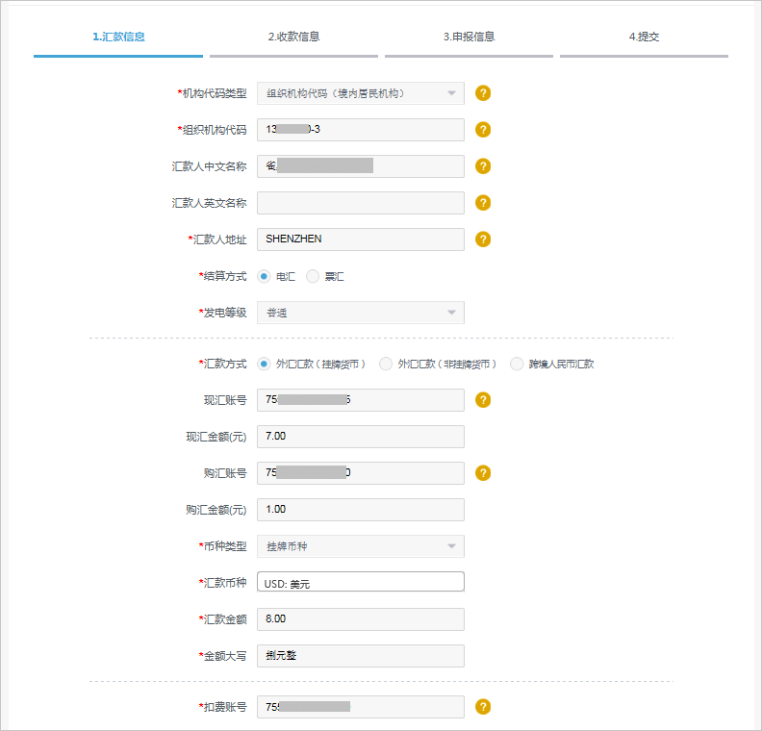Open the 4.提交 step tab
The image size is (762, 731).
644,38
